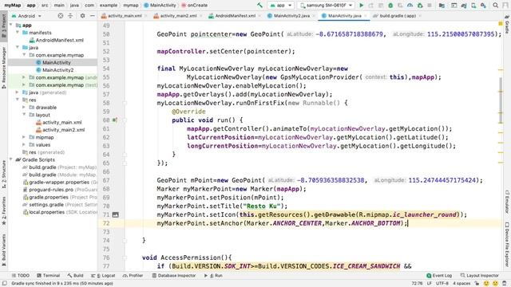
Task: Click the editor vertical scrollbar thumb
Action: (501, 100)
